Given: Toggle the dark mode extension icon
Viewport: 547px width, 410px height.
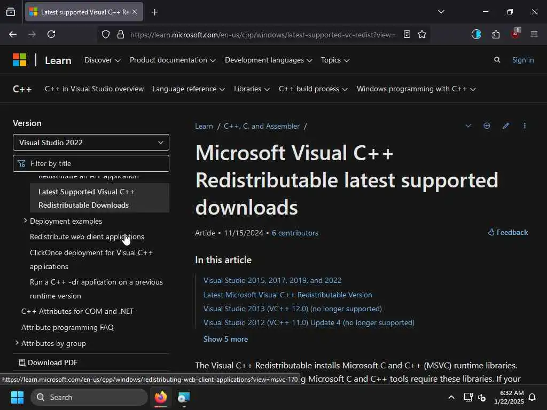Looking at the screenshot, I should 476,34.
